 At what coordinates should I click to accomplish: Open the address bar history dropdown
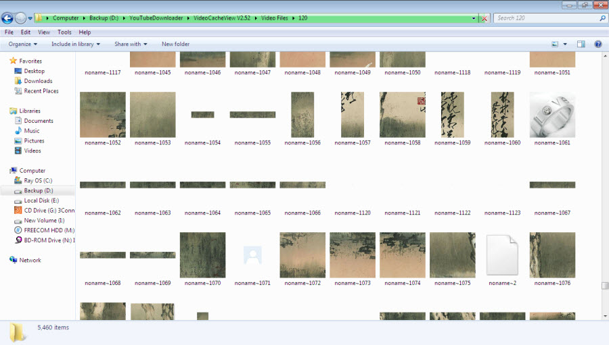(474, 18)
